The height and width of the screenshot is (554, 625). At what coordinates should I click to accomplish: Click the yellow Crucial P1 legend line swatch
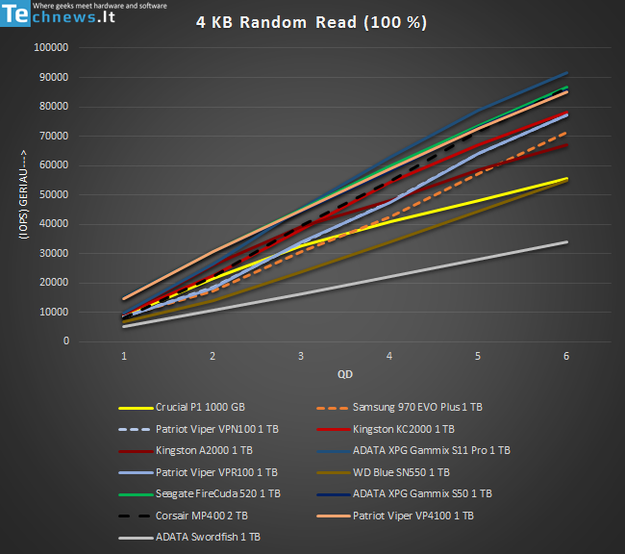pos(136,408)
